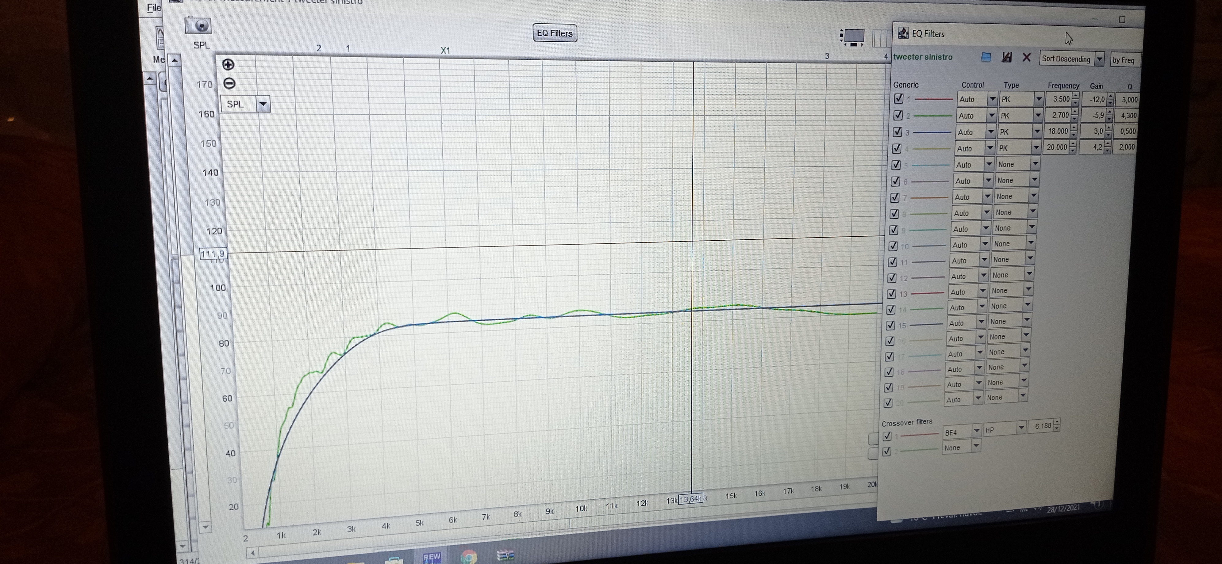Click filter 1 frequency stepper arrows
This screenshot has height=564, width=1222.
point(1075,99)
